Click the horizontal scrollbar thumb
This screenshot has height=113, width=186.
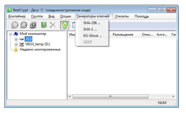point(110,97)
